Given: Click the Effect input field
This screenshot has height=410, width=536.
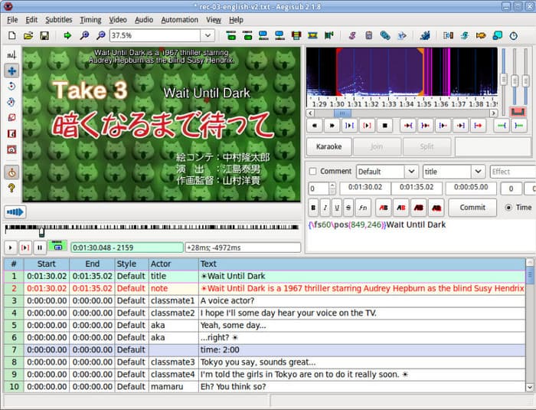Looking at the screenshot, I should (512, 171).
